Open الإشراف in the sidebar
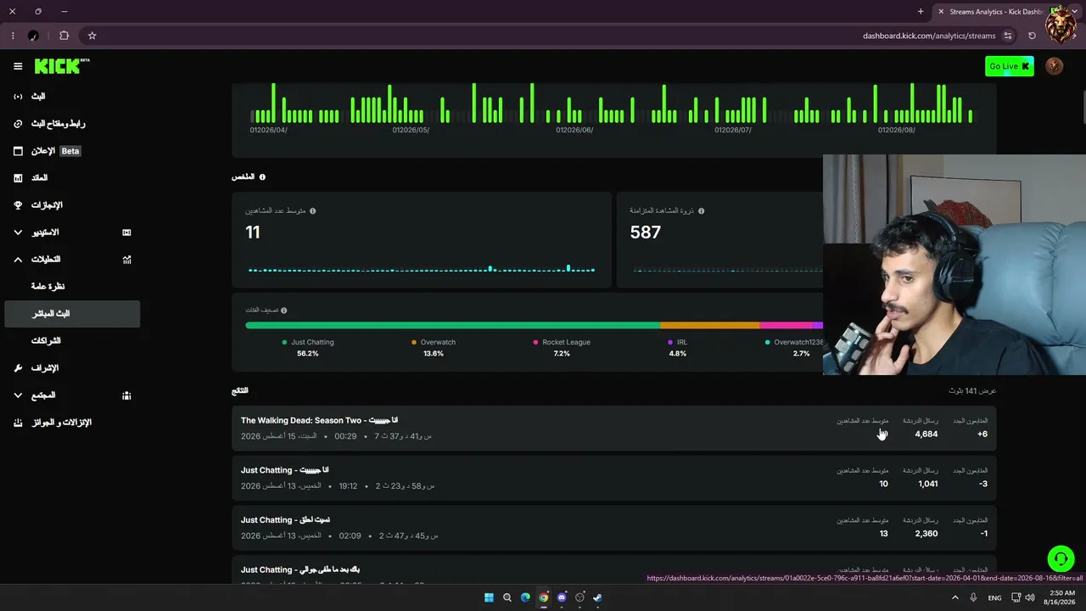 tap(72, 368)
